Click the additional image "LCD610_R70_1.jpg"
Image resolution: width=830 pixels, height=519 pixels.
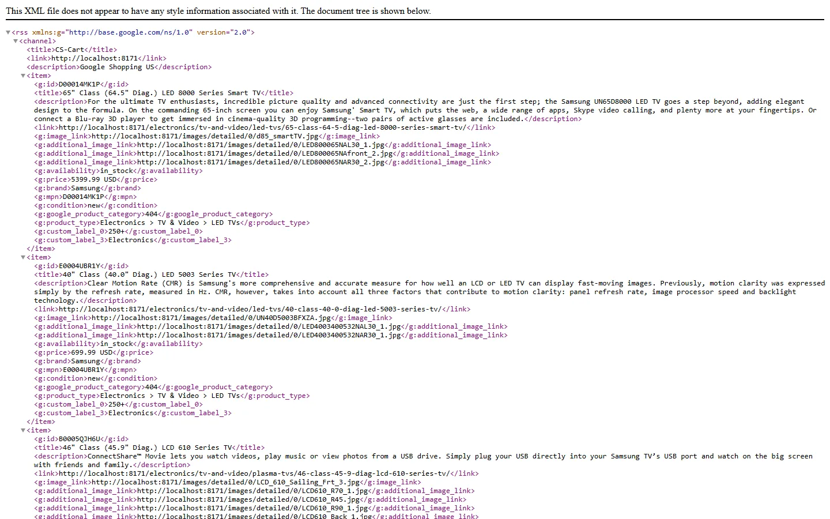(252, 491)
